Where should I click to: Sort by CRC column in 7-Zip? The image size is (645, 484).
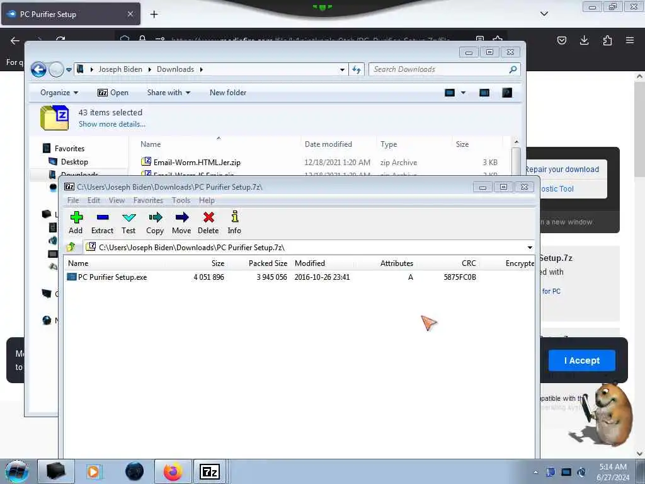click(x=469, y=263)
